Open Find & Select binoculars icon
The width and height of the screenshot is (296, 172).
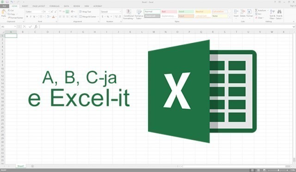point(279,12)
